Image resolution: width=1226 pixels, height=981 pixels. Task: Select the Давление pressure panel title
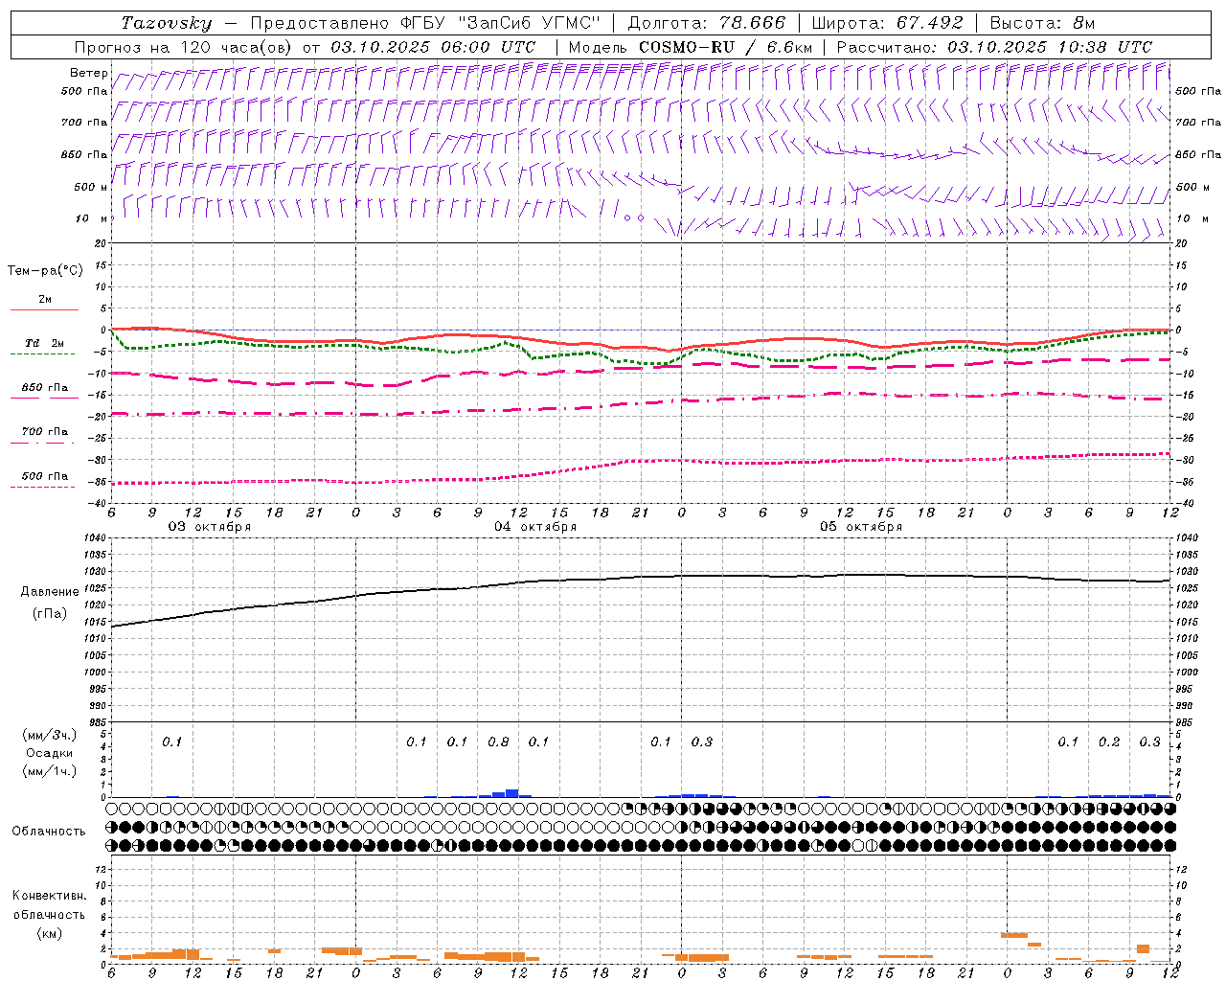pos(50,592)
